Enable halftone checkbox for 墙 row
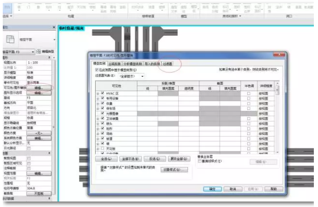318x207 pixels. coord(249,144)
